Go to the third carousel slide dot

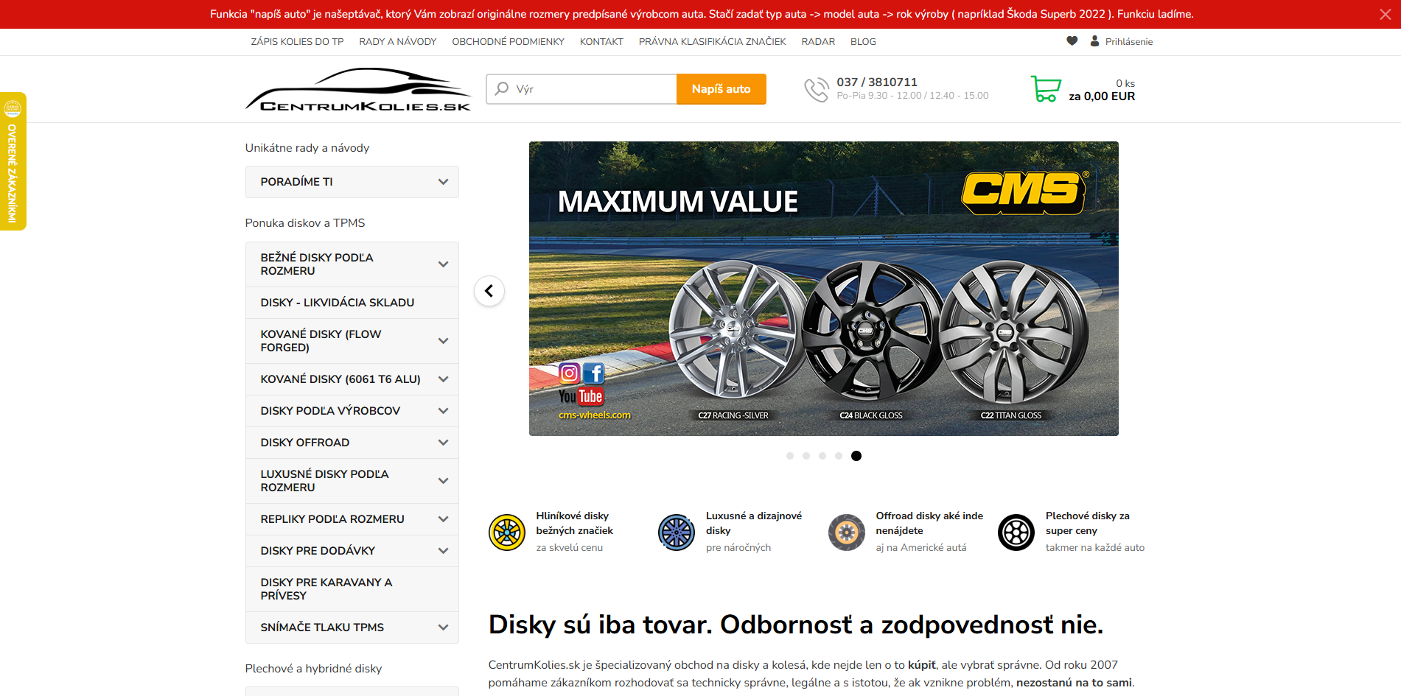click(822, 456)
